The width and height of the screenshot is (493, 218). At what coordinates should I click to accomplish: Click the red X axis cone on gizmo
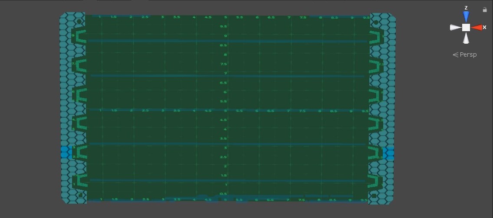477,28
